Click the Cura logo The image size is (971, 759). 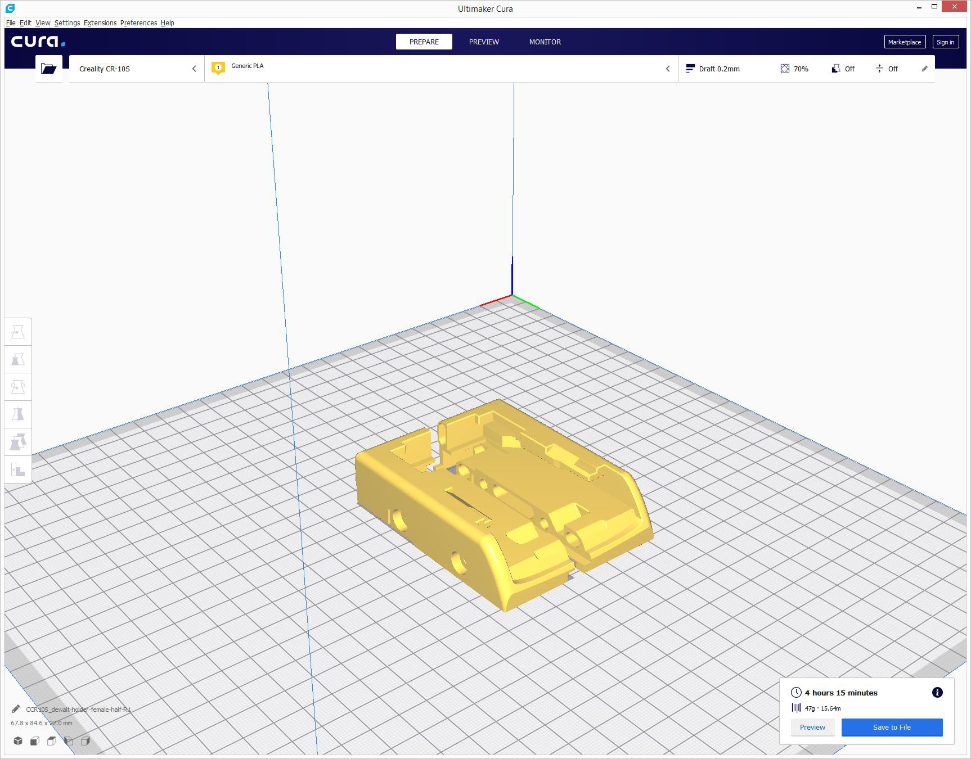click(x=38, y=42)
